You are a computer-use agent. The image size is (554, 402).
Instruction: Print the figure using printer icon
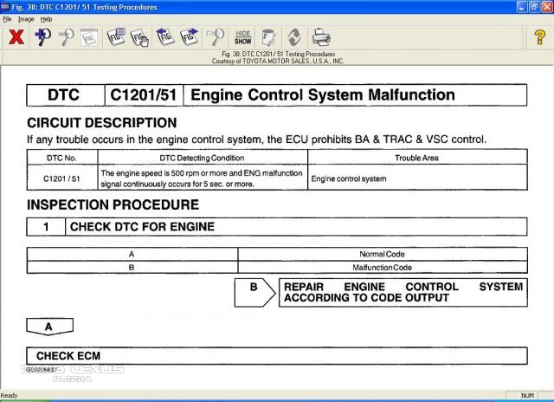[320, 37]
